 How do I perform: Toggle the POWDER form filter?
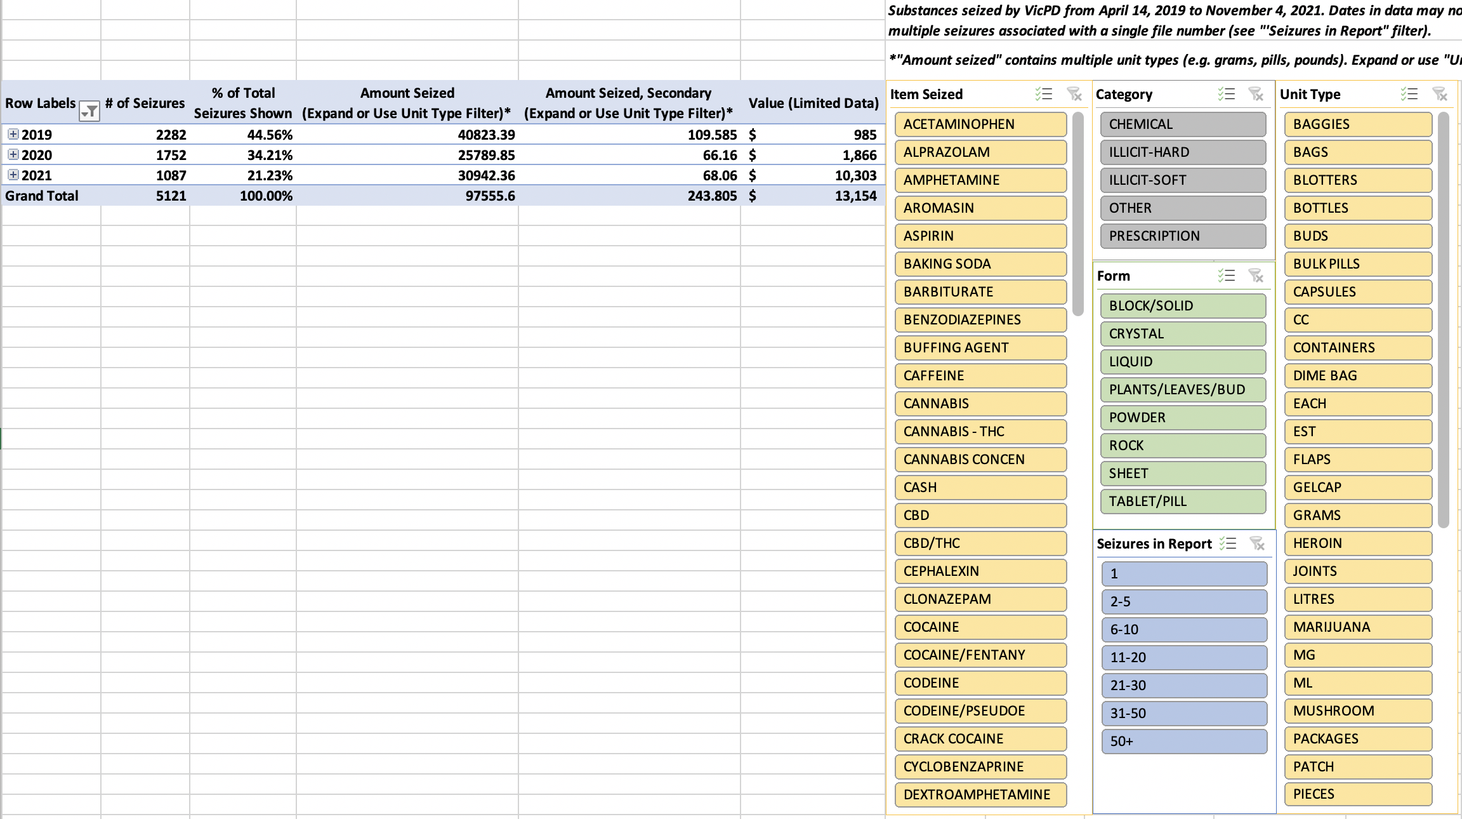coord(1183,418)
